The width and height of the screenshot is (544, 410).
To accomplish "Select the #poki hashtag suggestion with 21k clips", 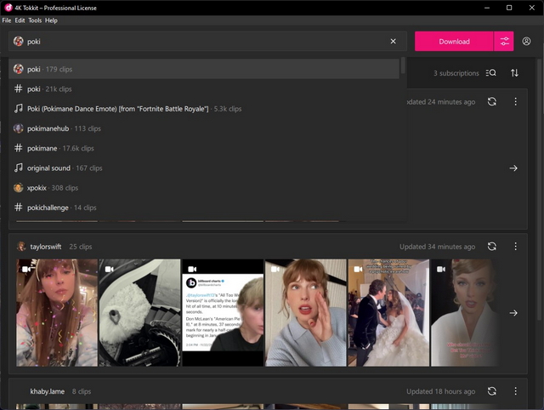I will coord(204,88).
